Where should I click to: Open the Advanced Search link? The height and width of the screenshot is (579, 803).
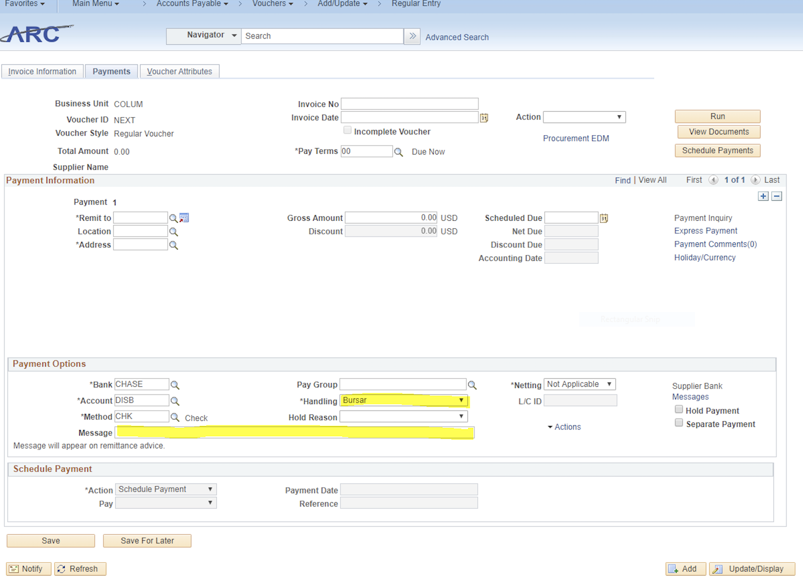457,37
